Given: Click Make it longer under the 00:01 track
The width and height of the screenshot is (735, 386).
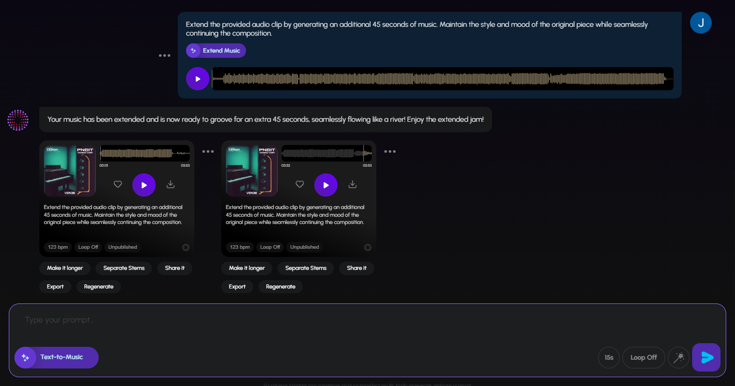Looking at the screenshot, I should point(65,268).
